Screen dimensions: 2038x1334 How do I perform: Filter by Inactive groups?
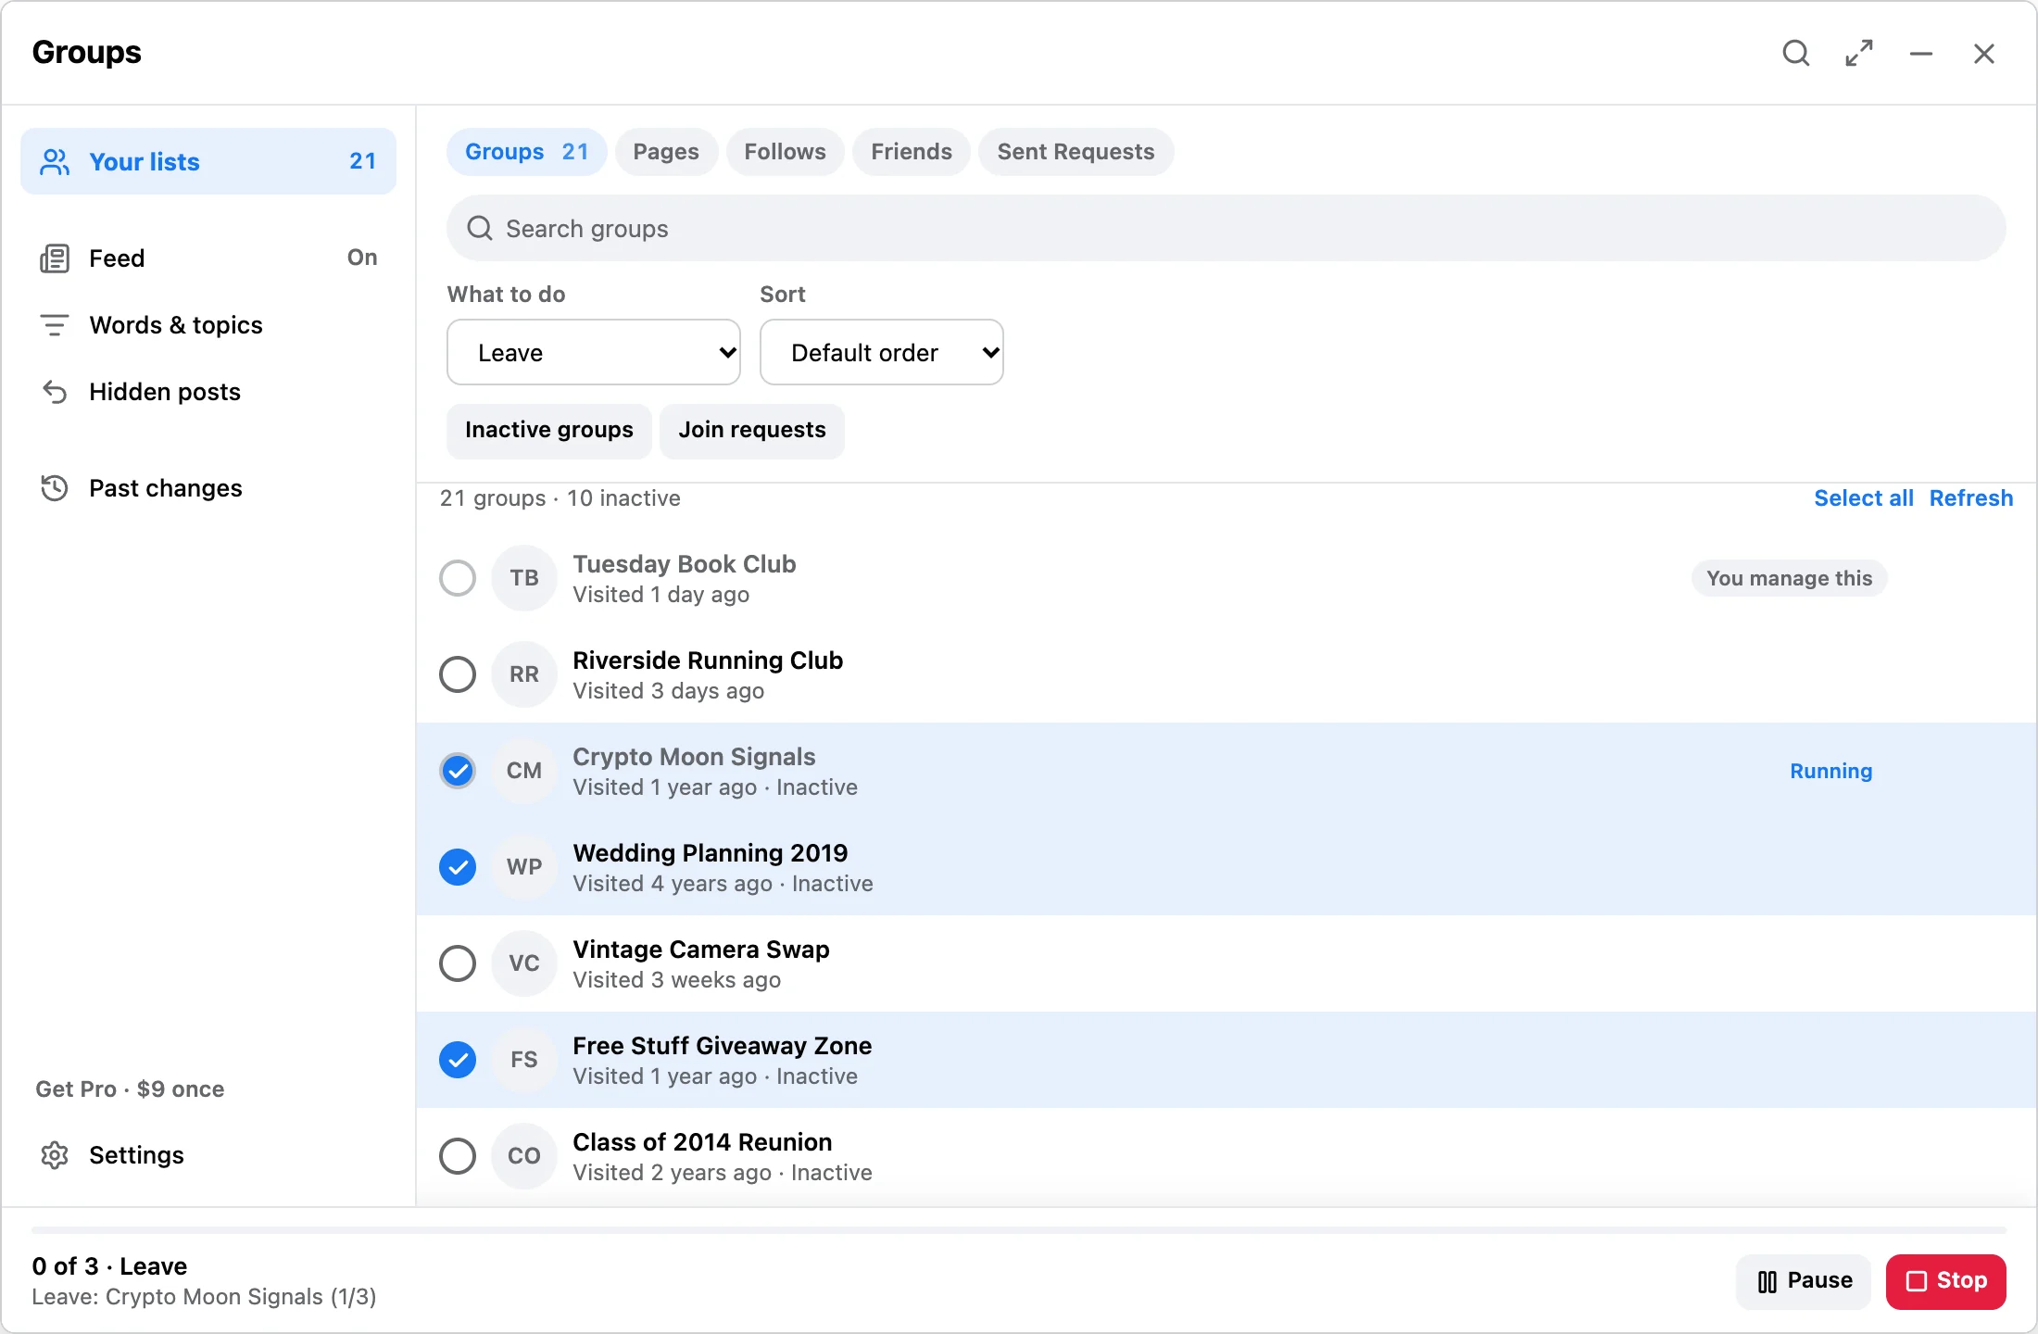[x=549, y=431]
